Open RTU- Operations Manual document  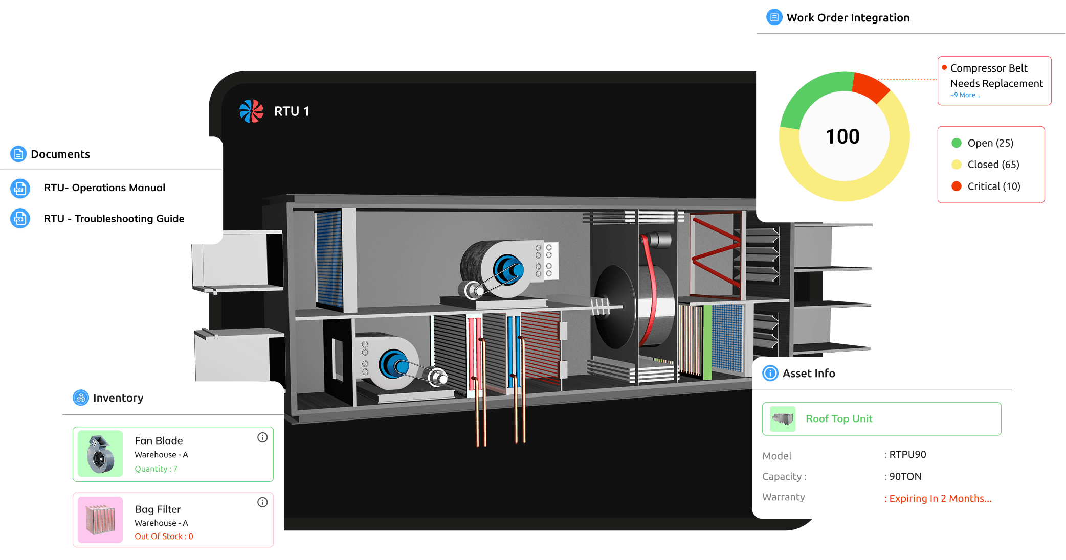pos(104,188)
